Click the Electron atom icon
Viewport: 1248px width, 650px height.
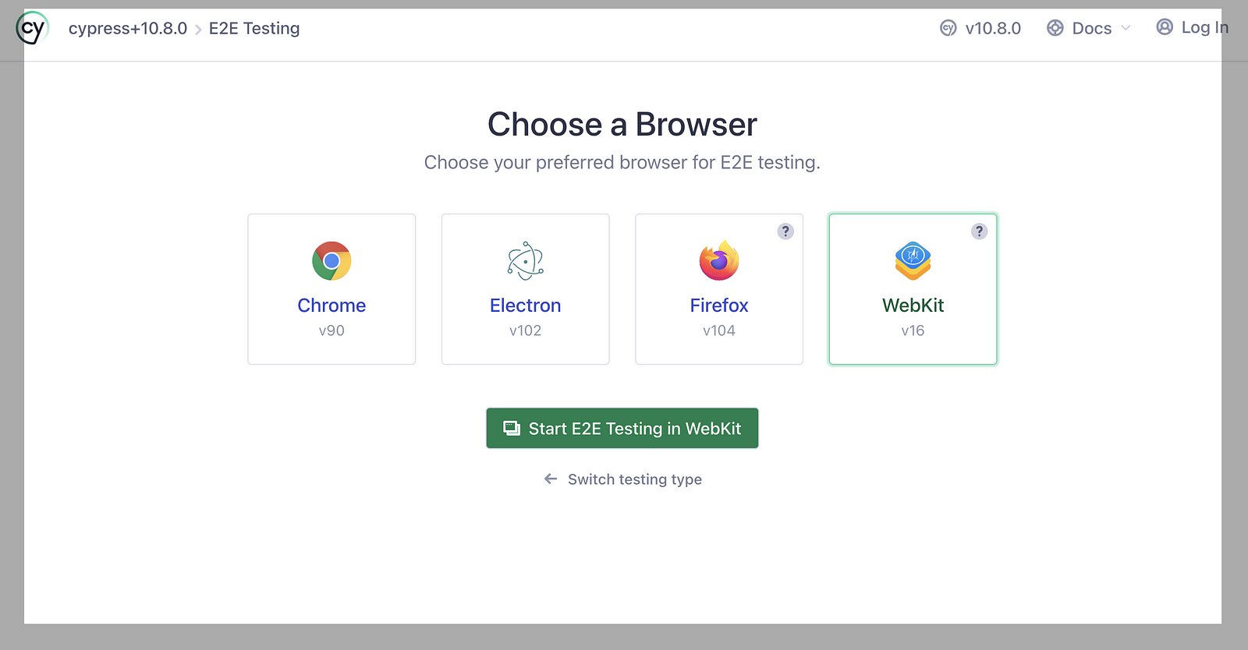tap(525, 261)
